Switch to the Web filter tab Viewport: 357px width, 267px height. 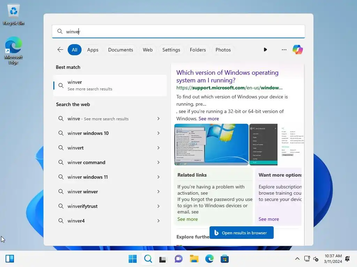[x=147, y=50]
